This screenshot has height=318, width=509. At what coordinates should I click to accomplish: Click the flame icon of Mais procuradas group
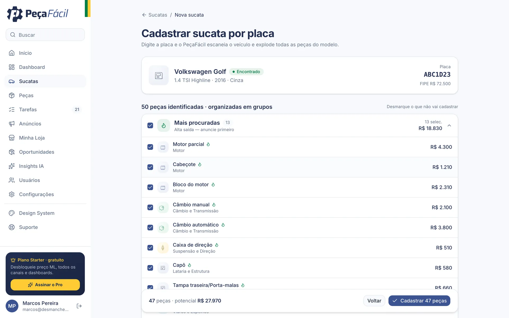(164, 125)
